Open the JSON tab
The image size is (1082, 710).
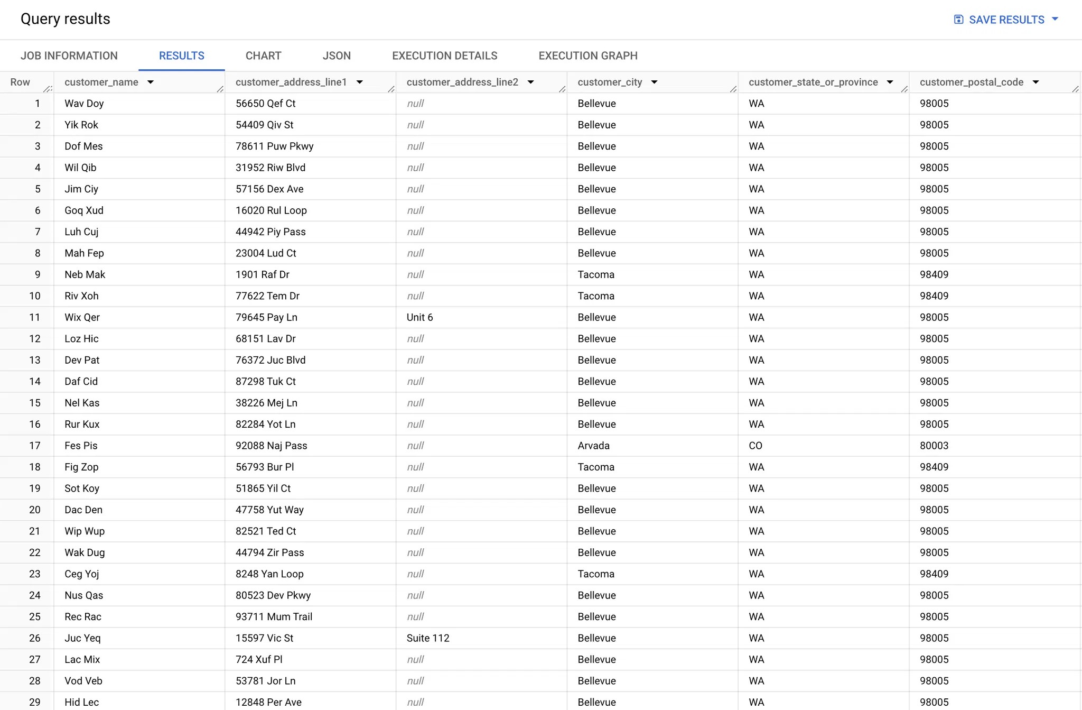pos(337,56)
